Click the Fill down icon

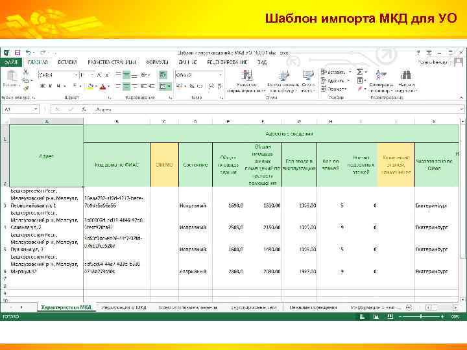click(x=360, y=80)
